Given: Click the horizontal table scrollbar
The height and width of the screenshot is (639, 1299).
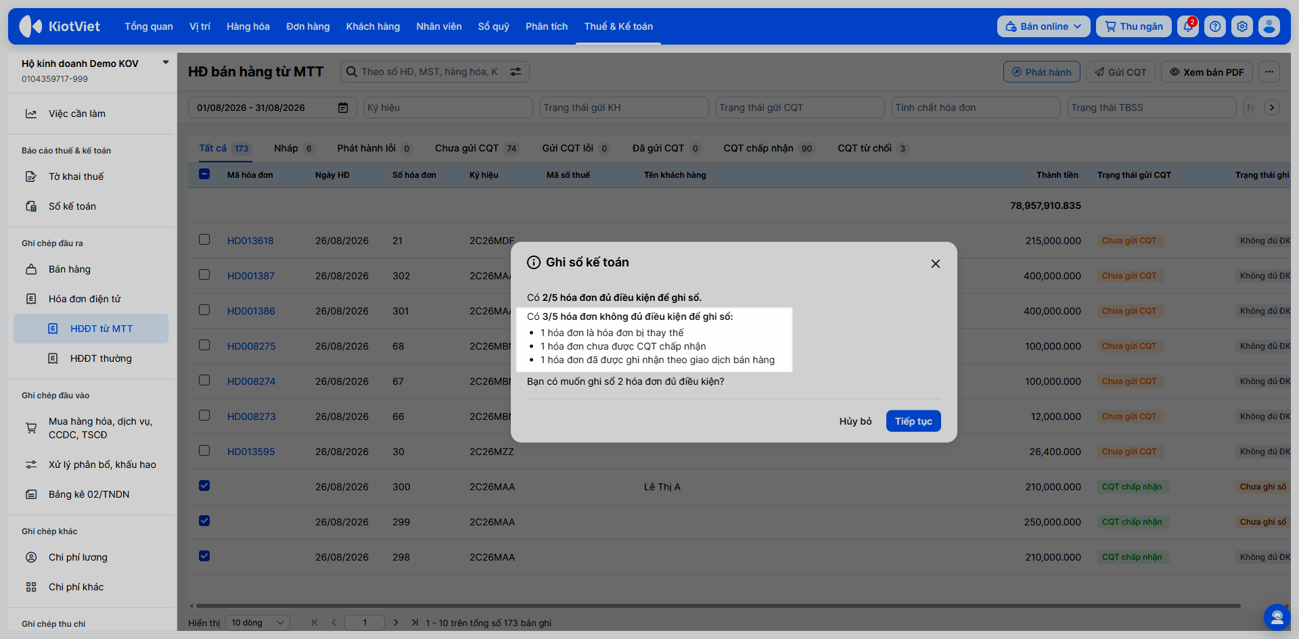Looking at the screenshot, I should tap(717, 606).
